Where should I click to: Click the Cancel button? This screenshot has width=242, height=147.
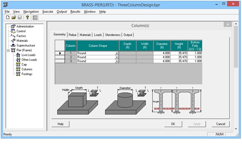coord(220,124)
